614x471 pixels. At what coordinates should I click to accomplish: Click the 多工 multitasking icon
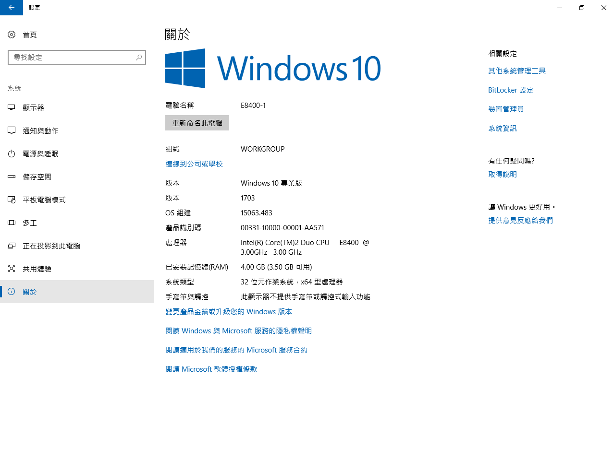[x=12, y=223]
